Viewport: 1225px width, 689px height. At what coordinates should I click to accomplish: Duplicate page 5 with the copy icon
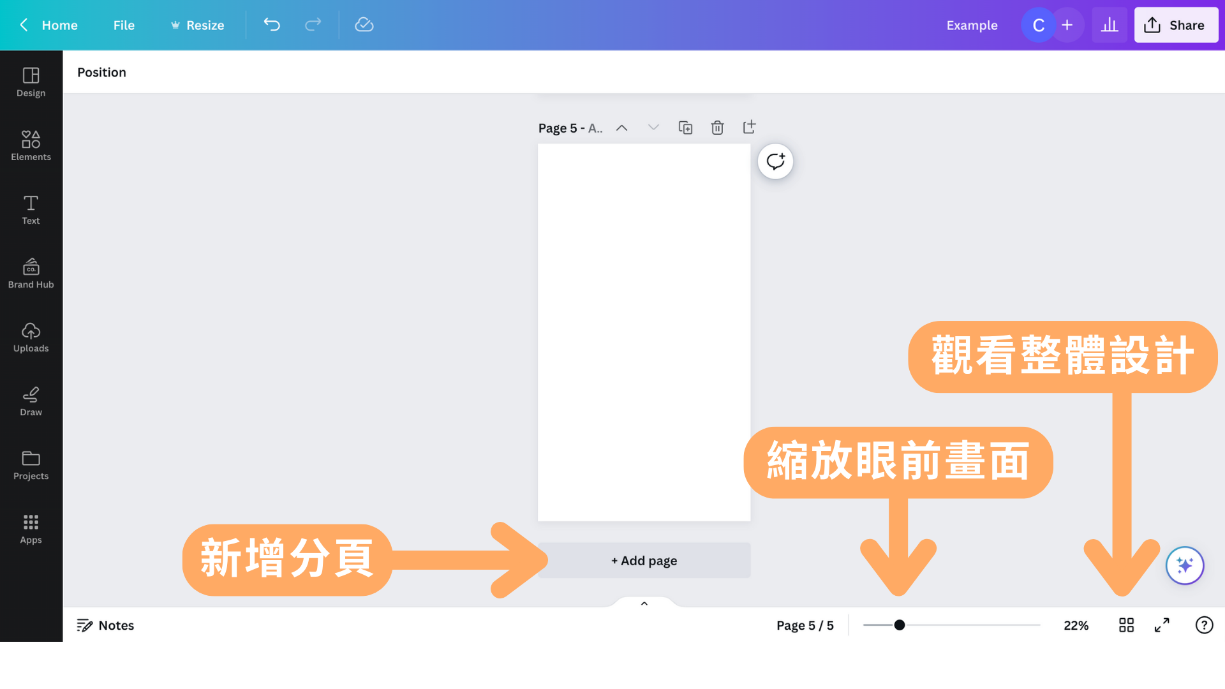[x=685, y=128]
